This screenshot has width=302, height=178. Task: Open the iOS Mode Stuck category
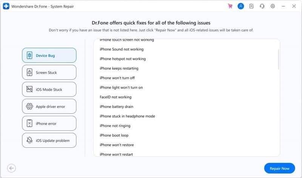[x=49, y=89]
